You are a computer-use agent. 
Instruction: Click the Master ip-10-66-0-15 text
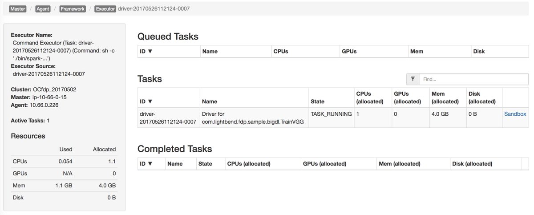pos(39,97)
